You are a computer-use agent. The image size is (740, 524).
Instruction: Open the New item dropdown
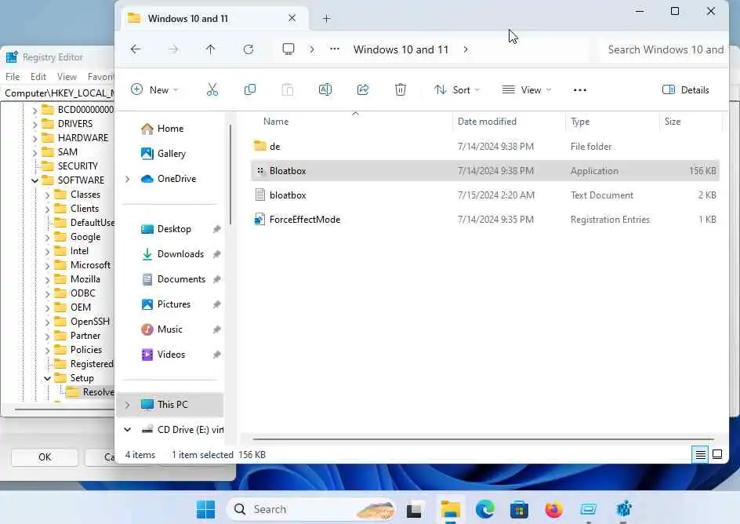point(154,89)
